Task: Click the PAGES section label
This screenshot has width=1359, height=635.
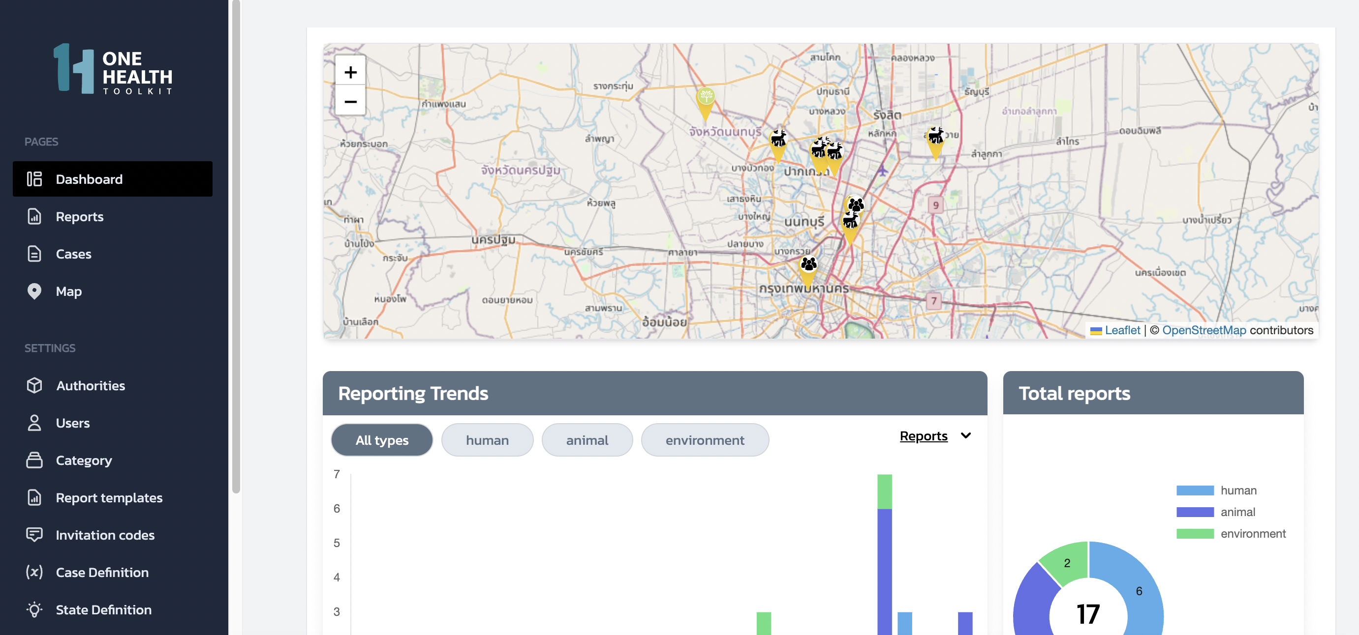Action: [41, 142]
